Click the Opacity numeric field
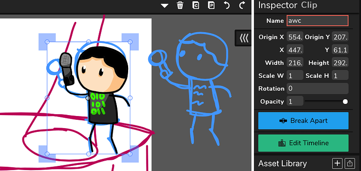Screen dimensions: 361x171 tap(295, 102)
